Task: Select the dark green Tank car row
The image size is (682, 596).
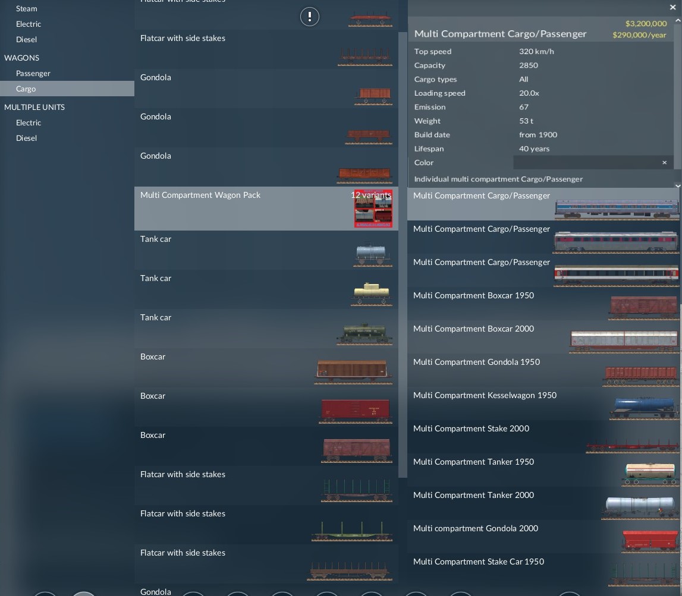Action: click(266, 329)
